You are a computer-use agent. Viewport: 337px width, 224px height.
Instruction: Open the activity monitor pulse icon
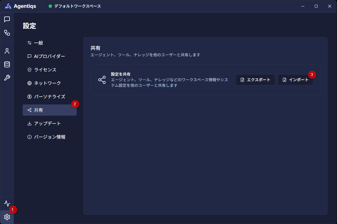[7, 204]
